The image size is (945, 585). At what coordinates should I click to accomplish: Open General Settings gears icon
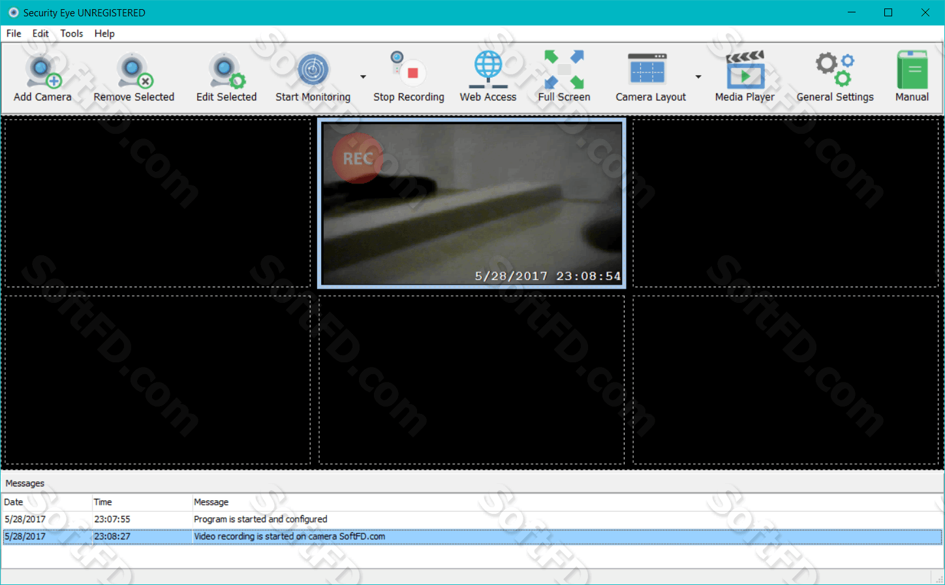pos(835,77)
